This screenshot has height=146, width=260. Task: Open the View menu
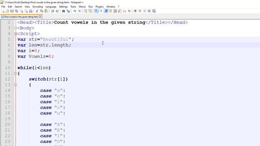27,6
